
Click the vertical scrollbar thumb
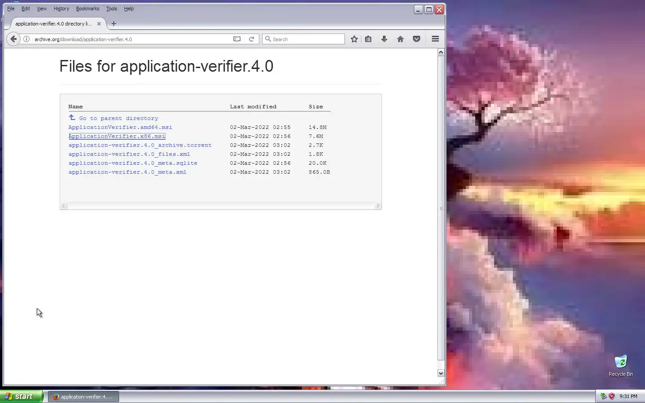coord(441,208)
